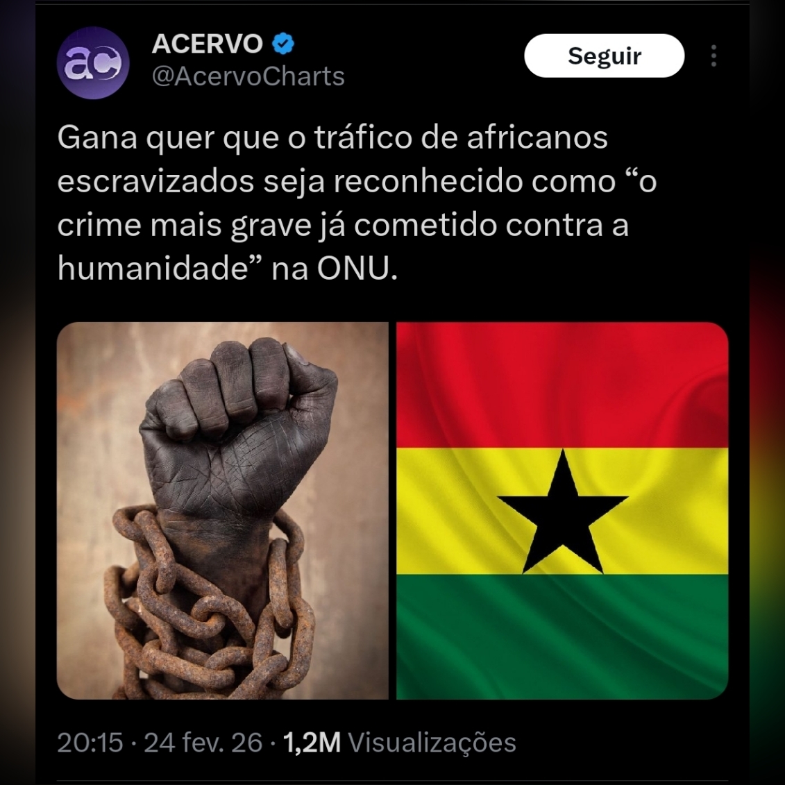The height and width of the screenshot is (785, 785).
Task: Click the blue verified badge
Action: click(x=283, y=44)
